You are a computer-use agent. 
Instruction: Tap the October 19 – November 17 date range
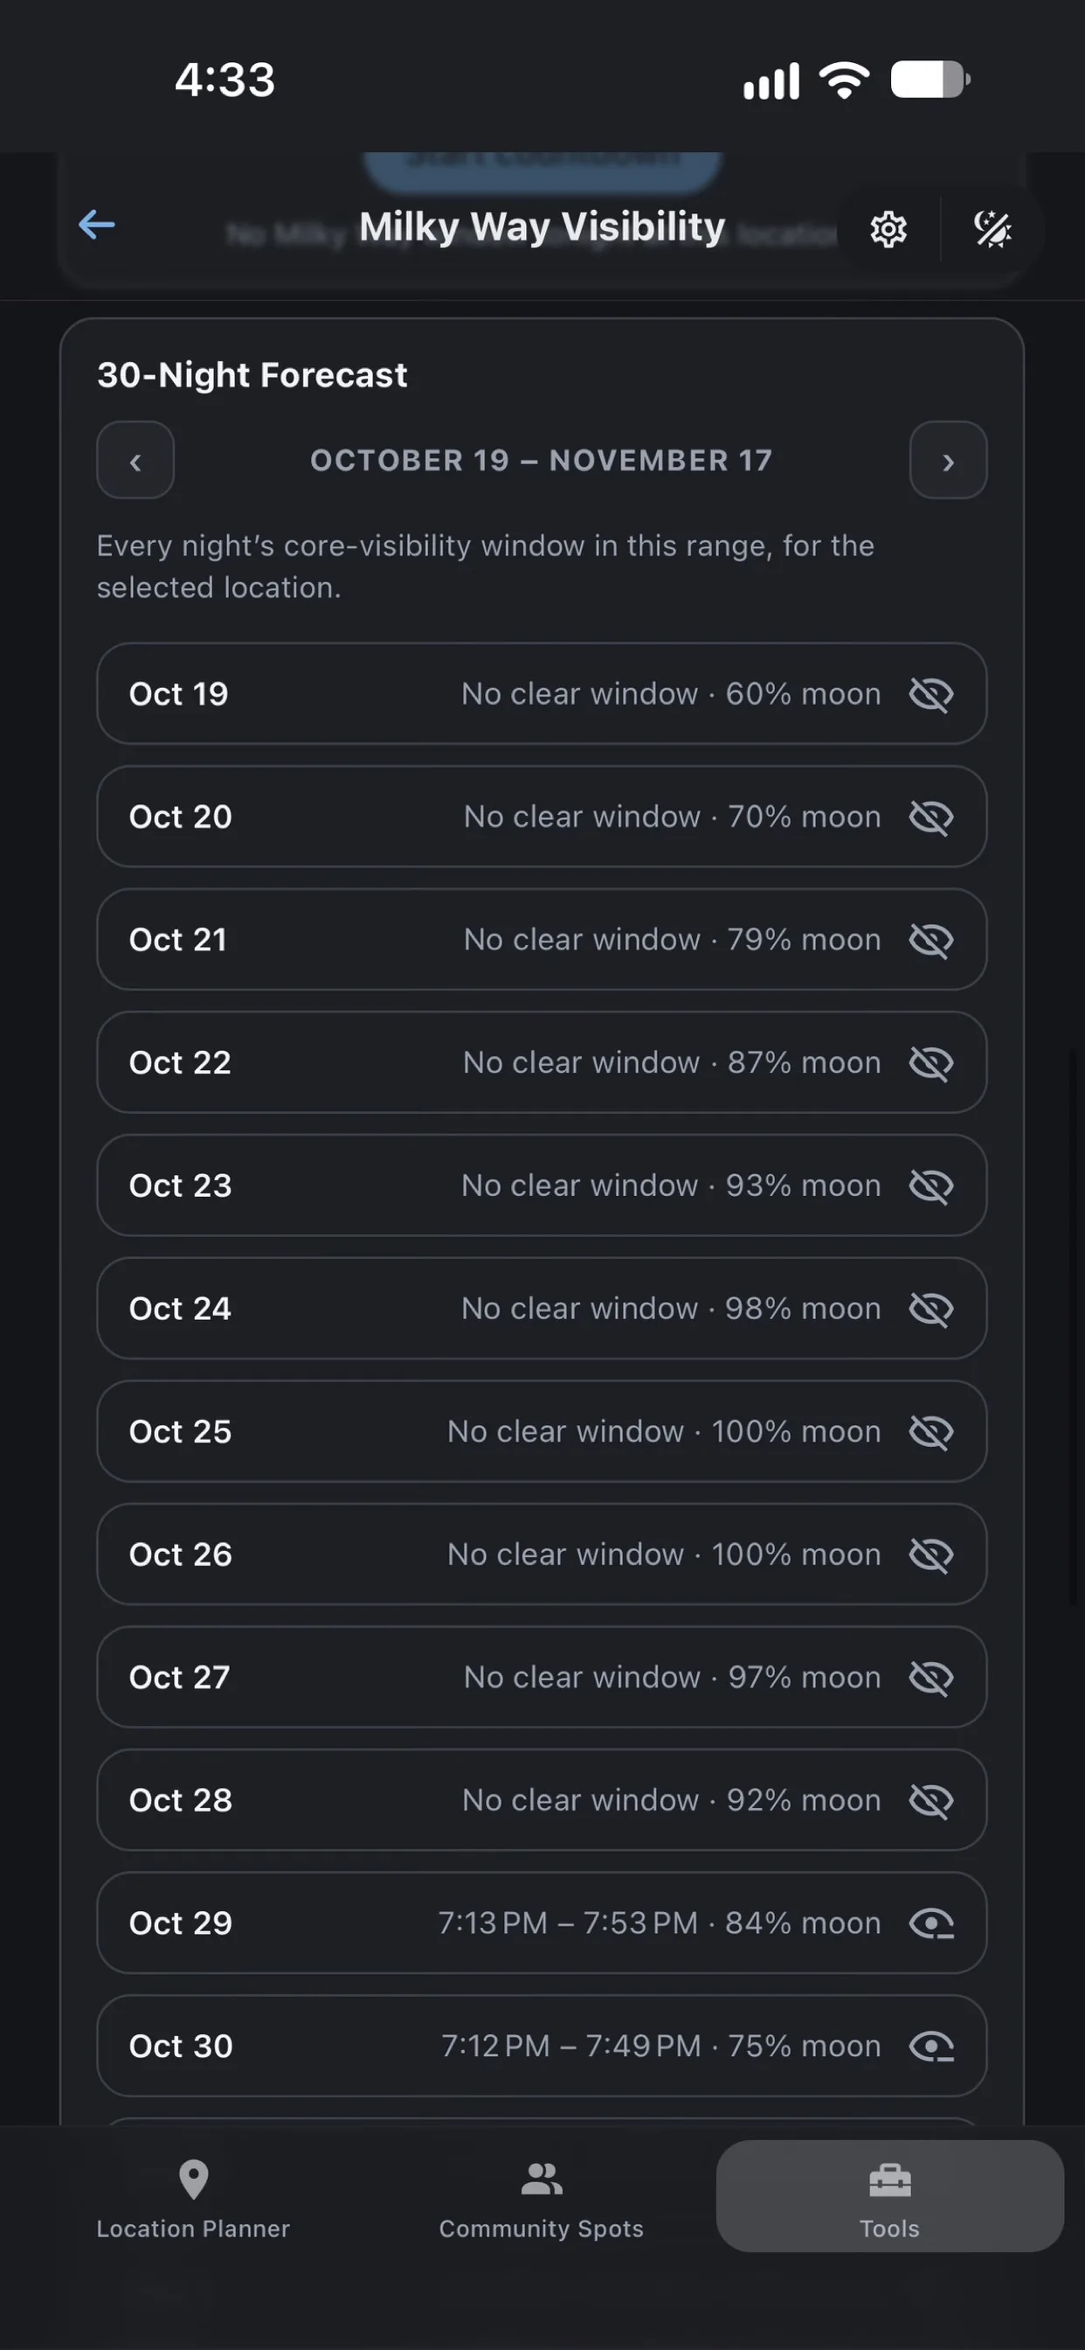pos(542,461)
